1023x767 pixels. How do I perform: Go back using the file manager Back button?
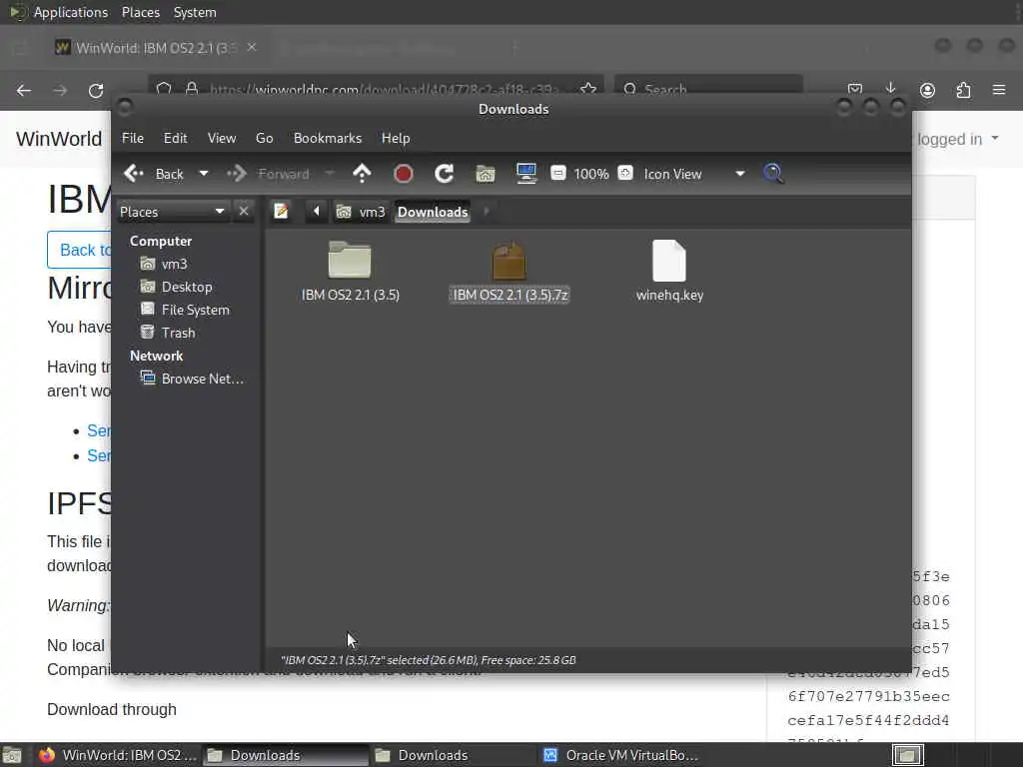(x=153, y=174)
